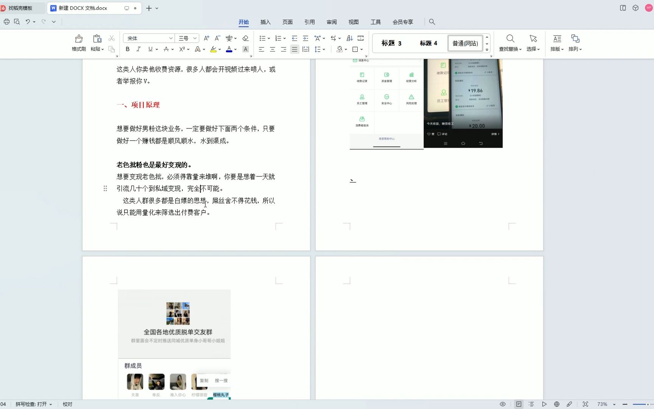Click the Select cursor tool
Viewport: 654px width, 409px height.
pos(533,43)
